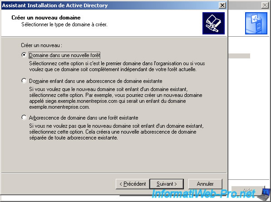The width and height of the screenshot is (271, 202).
Task: Click the "Créer un nouveau domaine" heading
Action: pyautogui.click(x=46, y=18)
